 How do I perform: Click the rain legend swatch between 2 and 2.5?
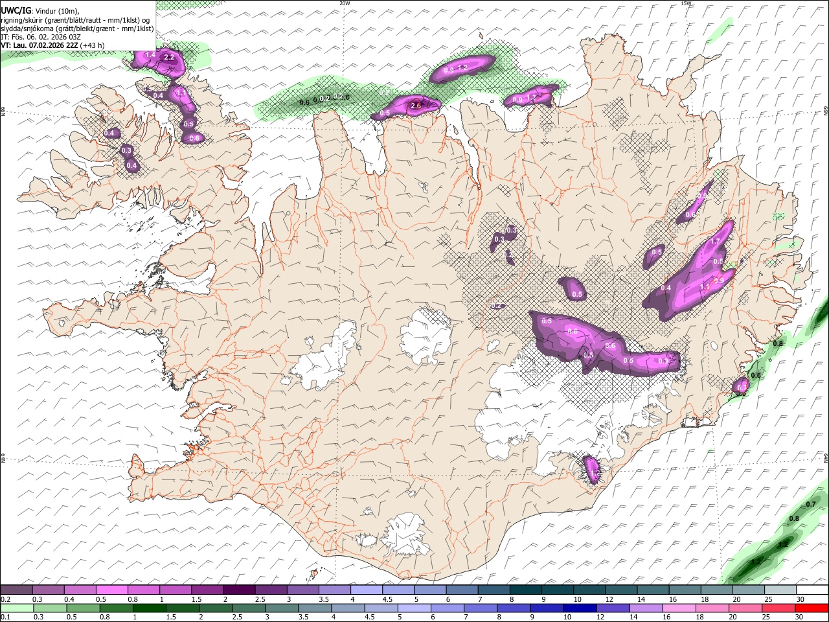(216, 608)
